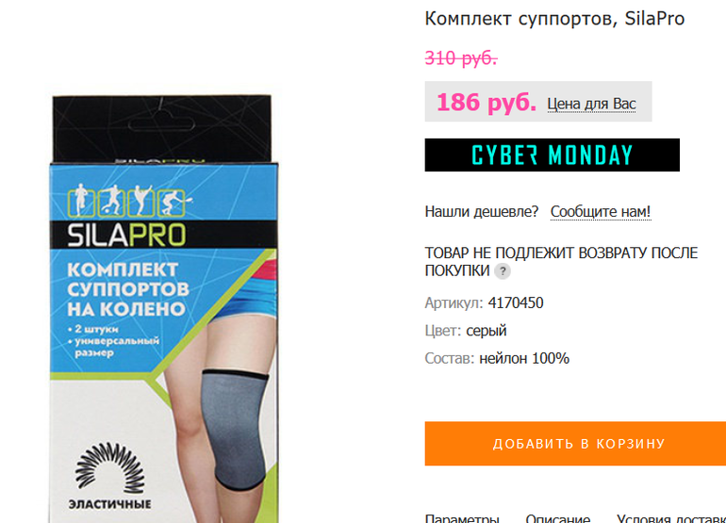Viewport: 726px width, 523px height.
Task: Click 'Цена для Вас' dotted link
Action: pos(591,104)
